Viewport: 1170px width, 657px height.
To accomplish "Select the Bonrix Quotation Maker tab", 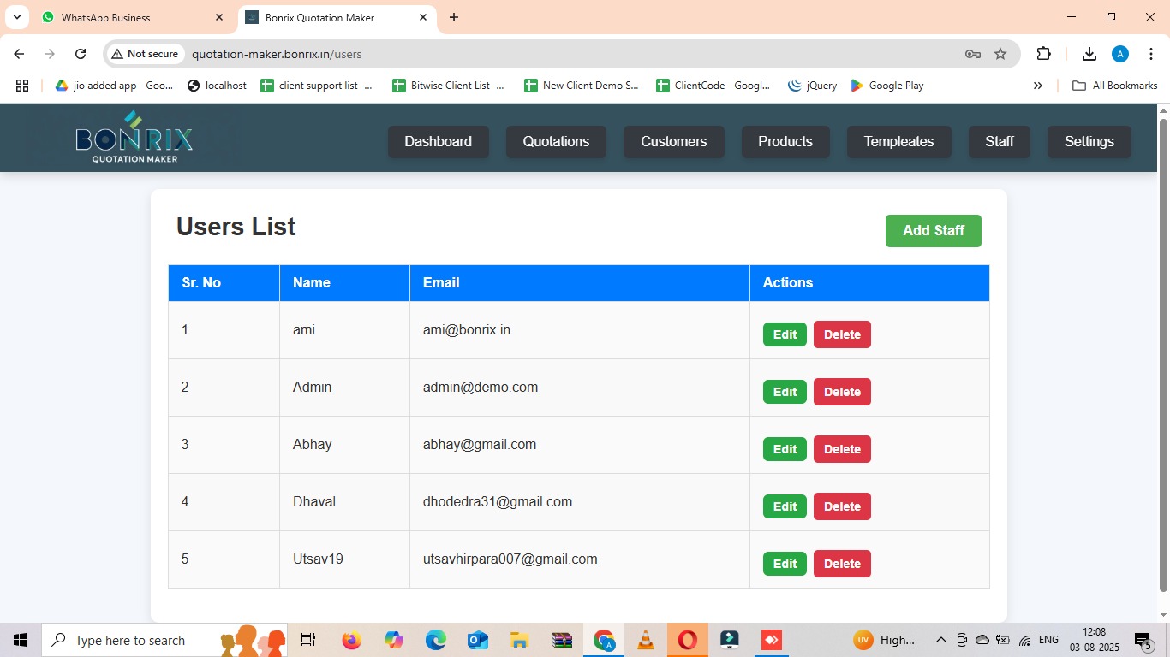I will [x=337, y=17].
